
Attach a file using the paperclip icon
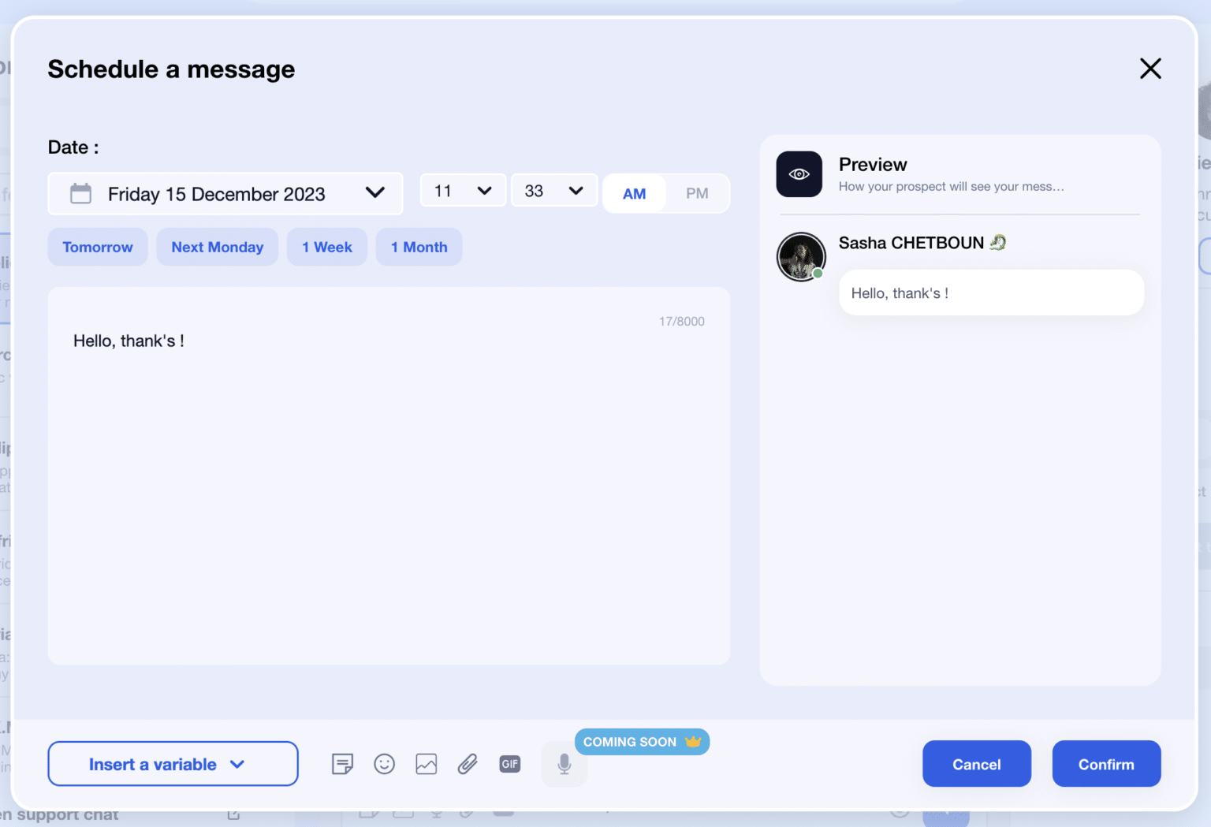click(x=468, y=764)
